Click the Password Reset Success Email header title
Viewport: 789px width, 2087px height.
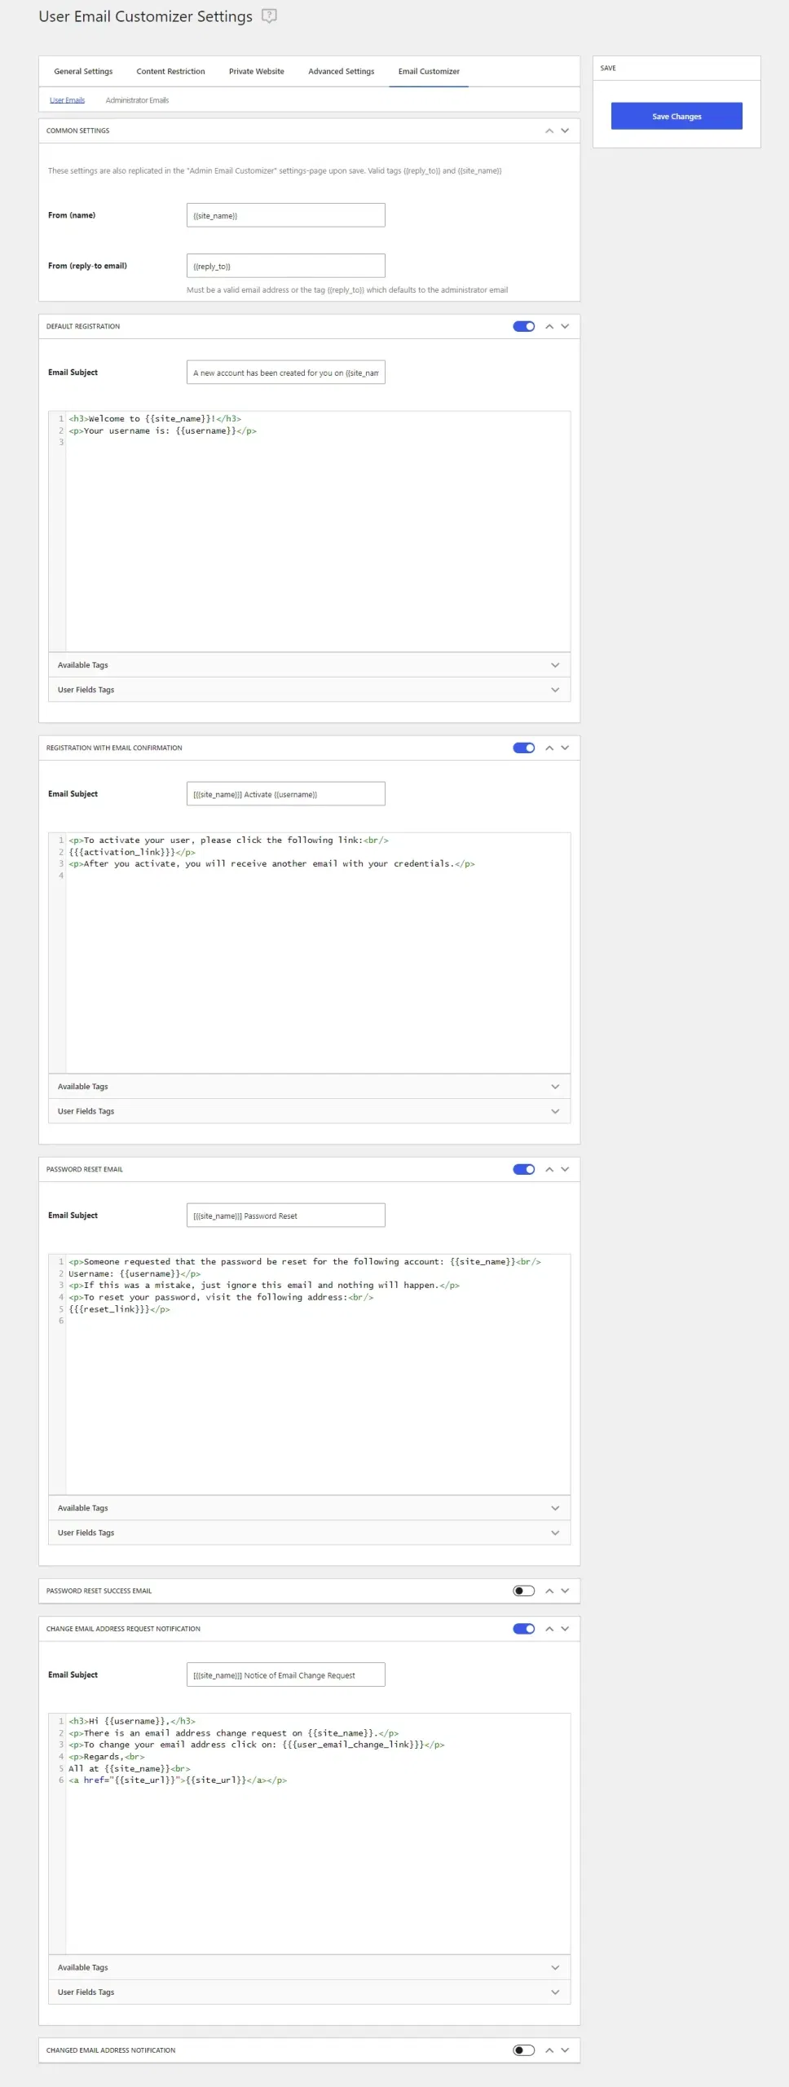(x=99, y=1591)
